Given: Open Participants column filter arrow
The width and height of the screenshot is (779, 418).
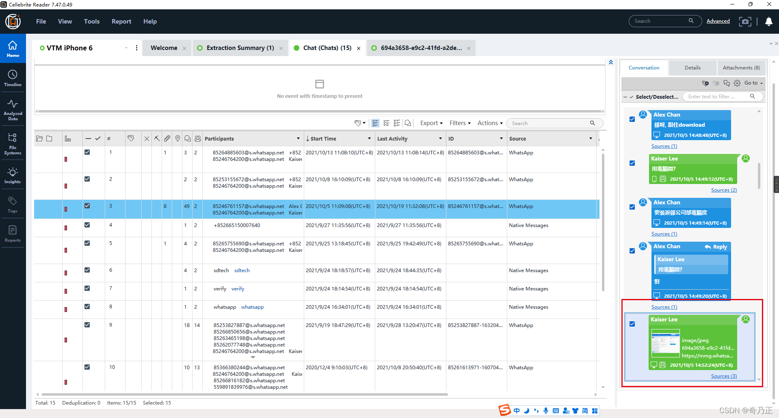Looking at the screenshot, I should pos(298,139).
